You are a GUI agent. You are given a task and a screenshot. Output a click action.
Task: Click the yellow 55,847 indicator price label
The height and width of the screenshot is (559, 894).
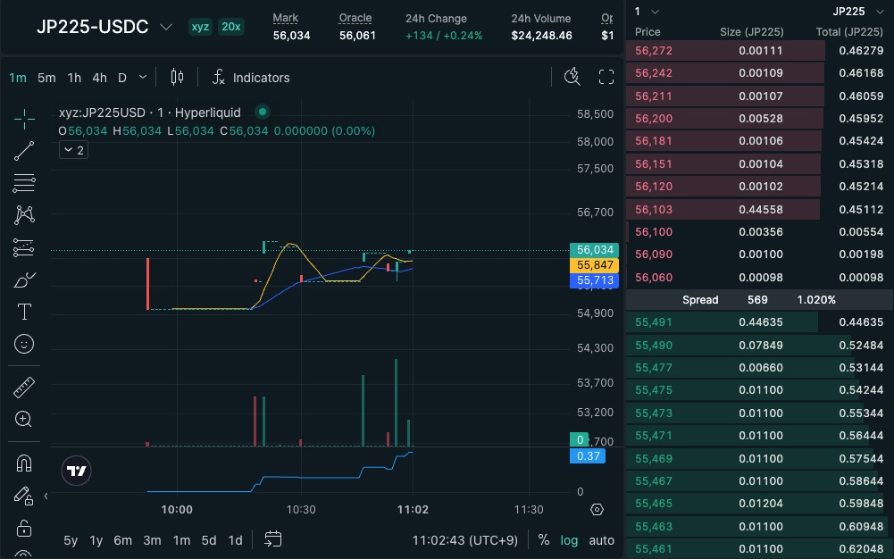(594, 265)
